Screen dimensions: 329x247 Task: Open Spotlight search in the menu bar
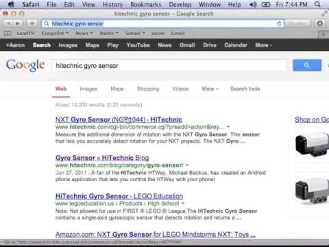(317, 4)
